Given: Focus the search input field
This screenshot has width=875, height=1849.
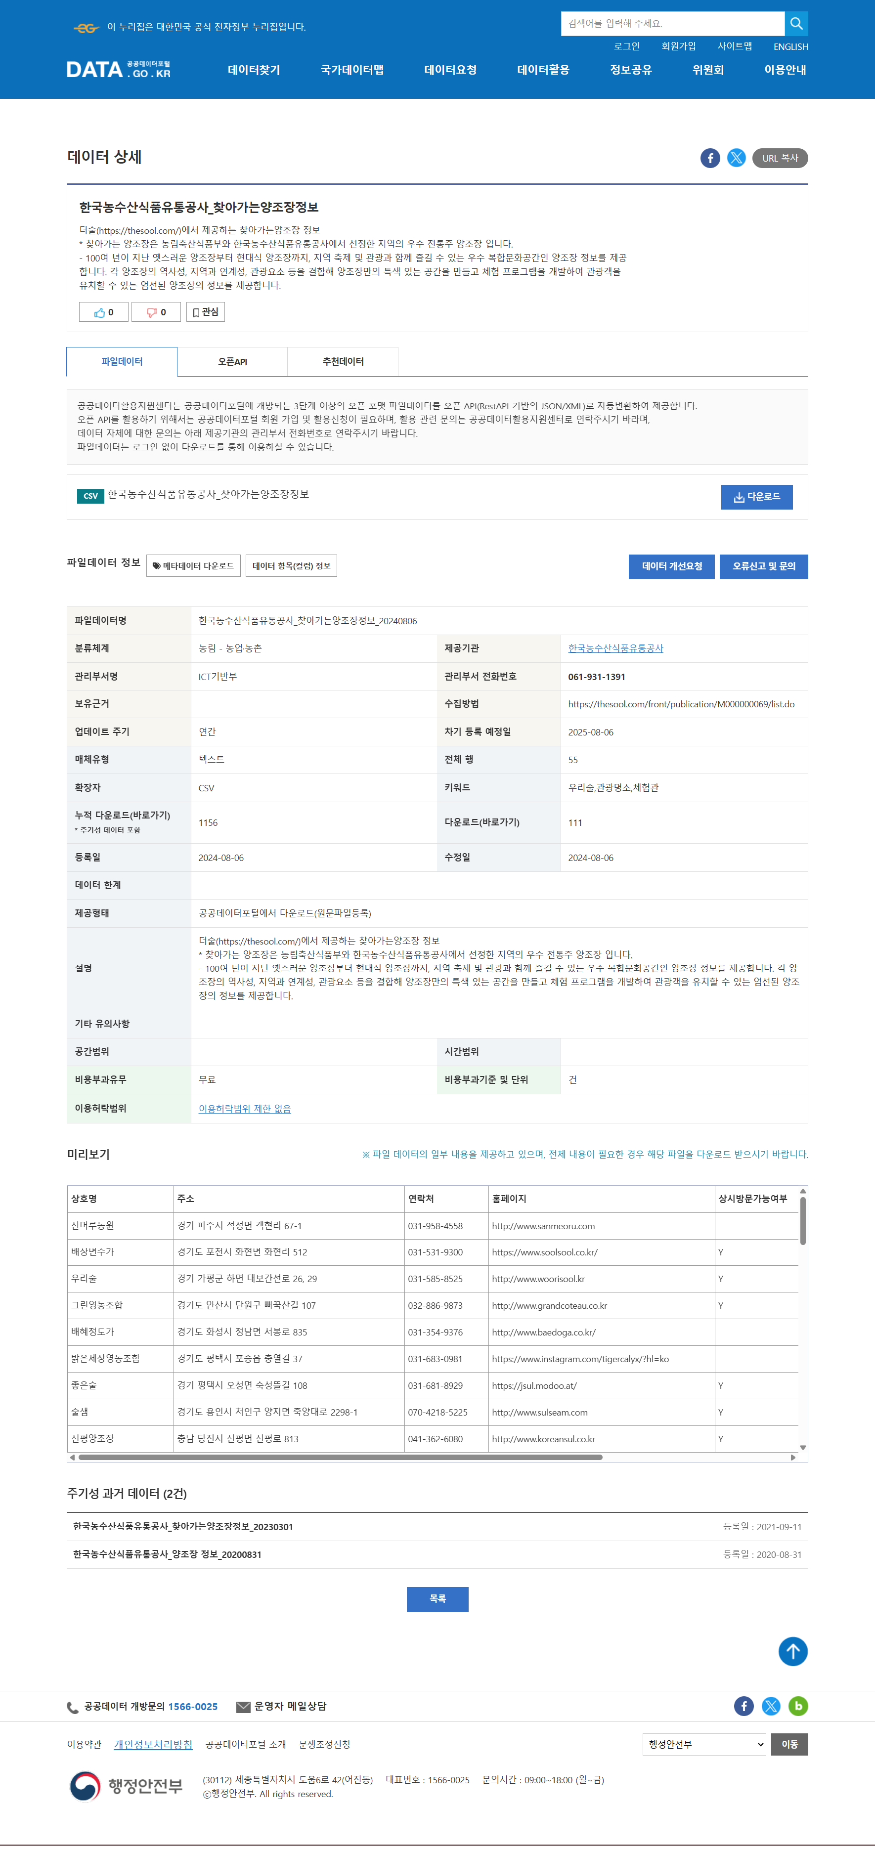Looking at the screenshot, I should pyautogui.click(x=672, y=24).
